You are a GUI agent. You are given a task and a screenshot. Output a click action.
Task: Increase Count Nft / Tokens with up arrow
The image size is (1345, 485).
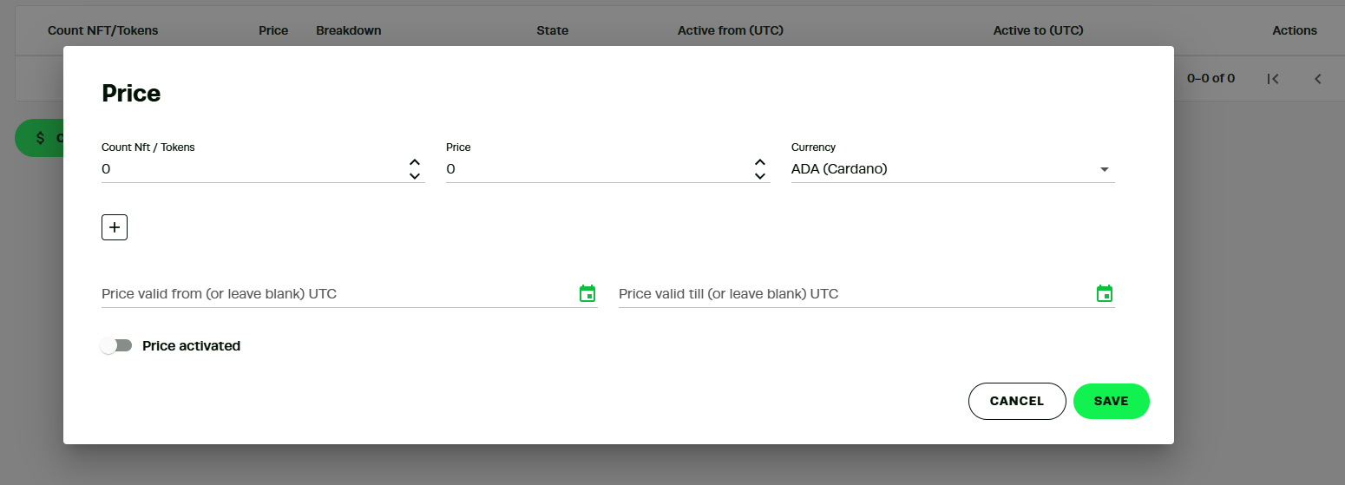coord(415,162)
